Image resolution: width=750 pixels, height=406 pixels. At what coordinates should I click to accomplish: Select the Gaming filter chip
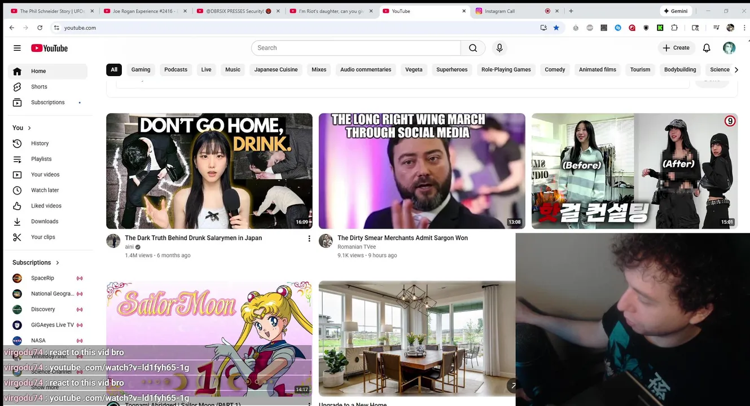(x=141, y=70)
